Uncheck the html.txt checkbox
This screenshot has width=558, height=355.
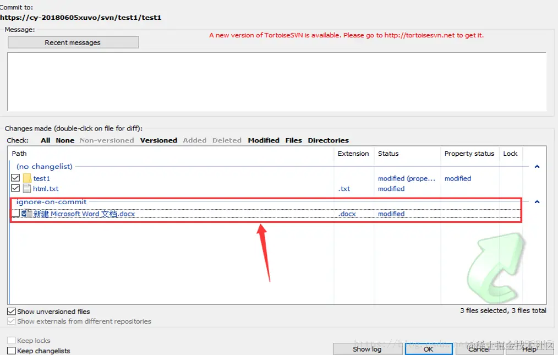[15, 188]
